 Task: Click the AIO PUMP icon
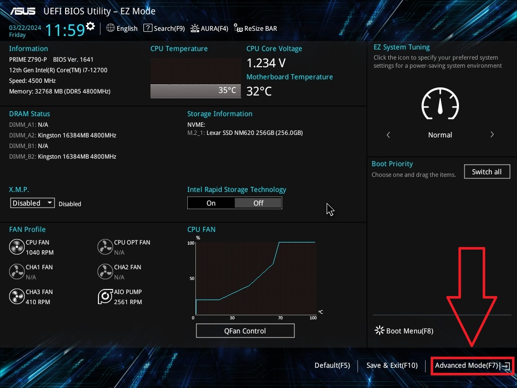point(105,297)
